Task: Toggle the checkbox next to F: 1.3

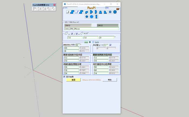Action: coord(110,45)
